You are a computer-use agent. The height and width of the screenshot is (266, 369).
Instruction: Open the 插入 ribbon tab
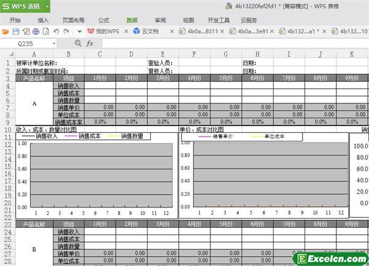[x=44, y=19]
